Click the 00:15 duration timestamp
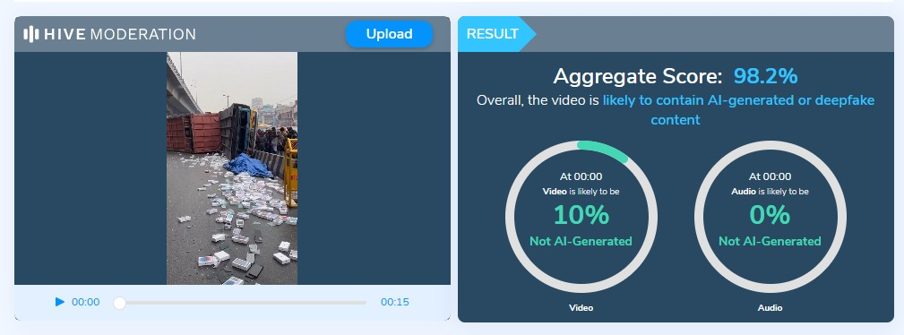This screenshot has height=335, width=904. (x=395, y=302)
